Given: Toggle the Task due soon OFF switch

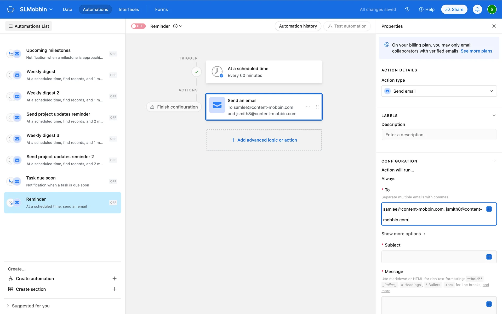Looking at the screenshot, I should [x=113, y=181].
